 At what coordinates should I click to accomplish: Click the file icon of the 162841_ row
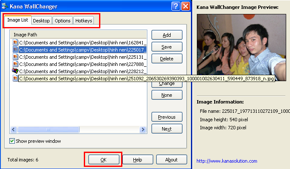click(15, 42)
